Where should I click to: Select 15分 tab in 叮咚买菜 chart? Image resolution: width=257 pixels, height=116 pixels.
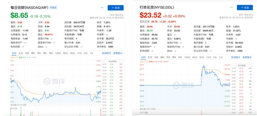pos(209,57)
